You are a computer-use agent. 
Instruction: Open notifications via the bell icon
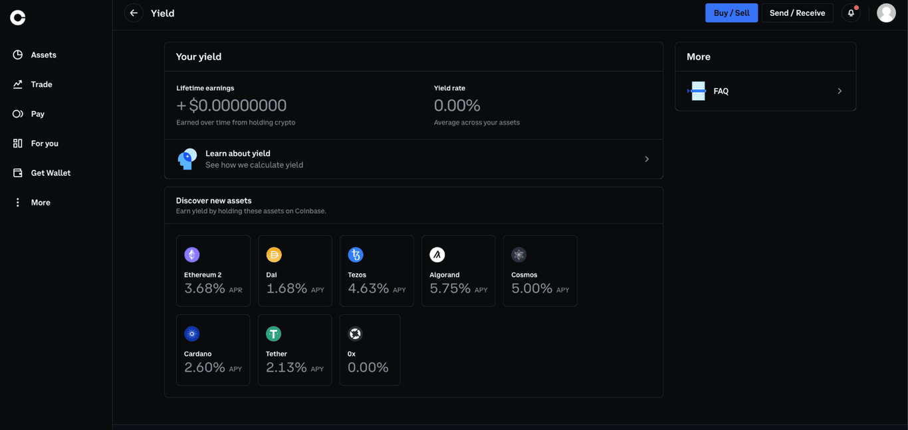(851, 13)
